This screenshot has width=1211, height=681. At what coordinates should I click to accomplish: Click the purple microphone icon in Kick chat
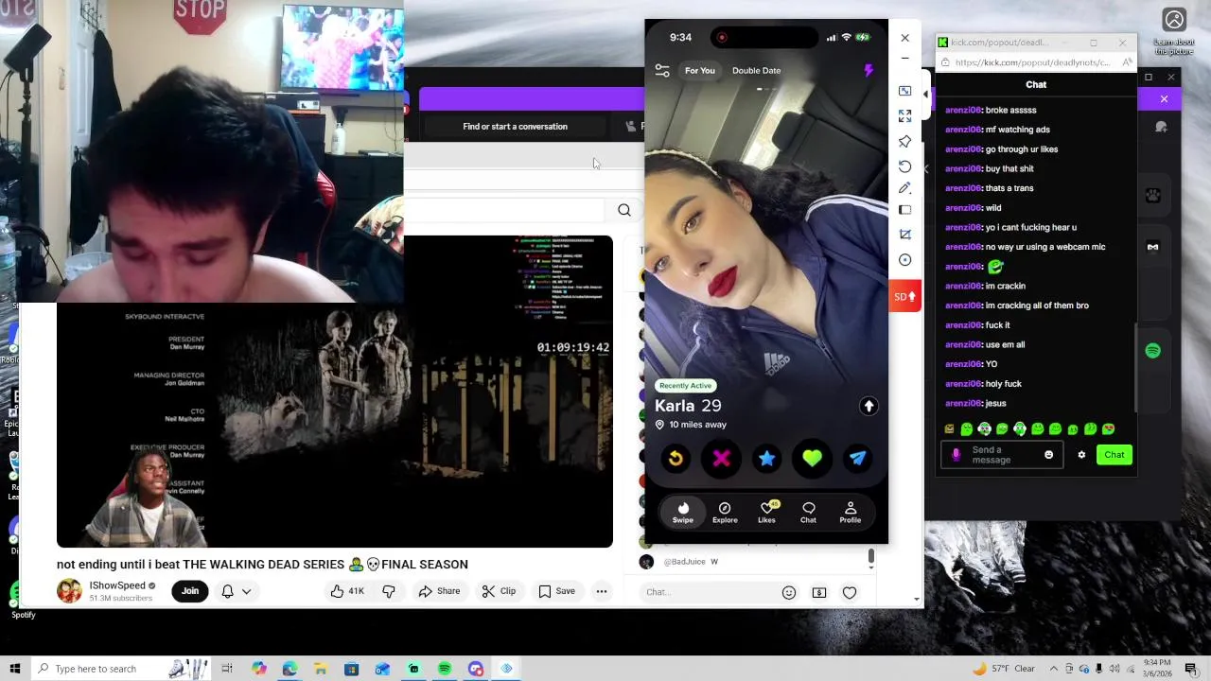(x=956, y=455)
